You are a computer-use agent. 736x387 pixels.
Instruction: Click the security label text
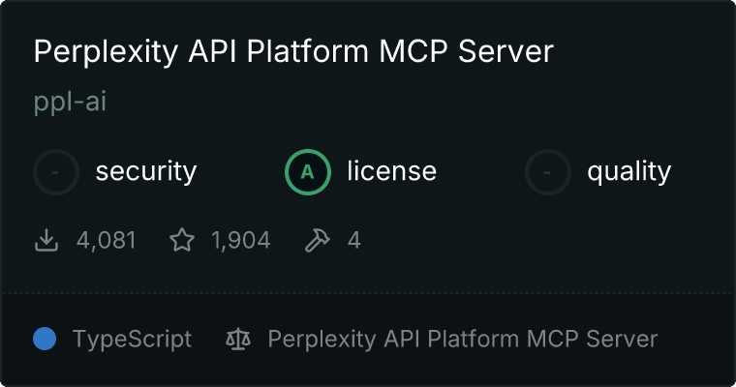[145, 172]
